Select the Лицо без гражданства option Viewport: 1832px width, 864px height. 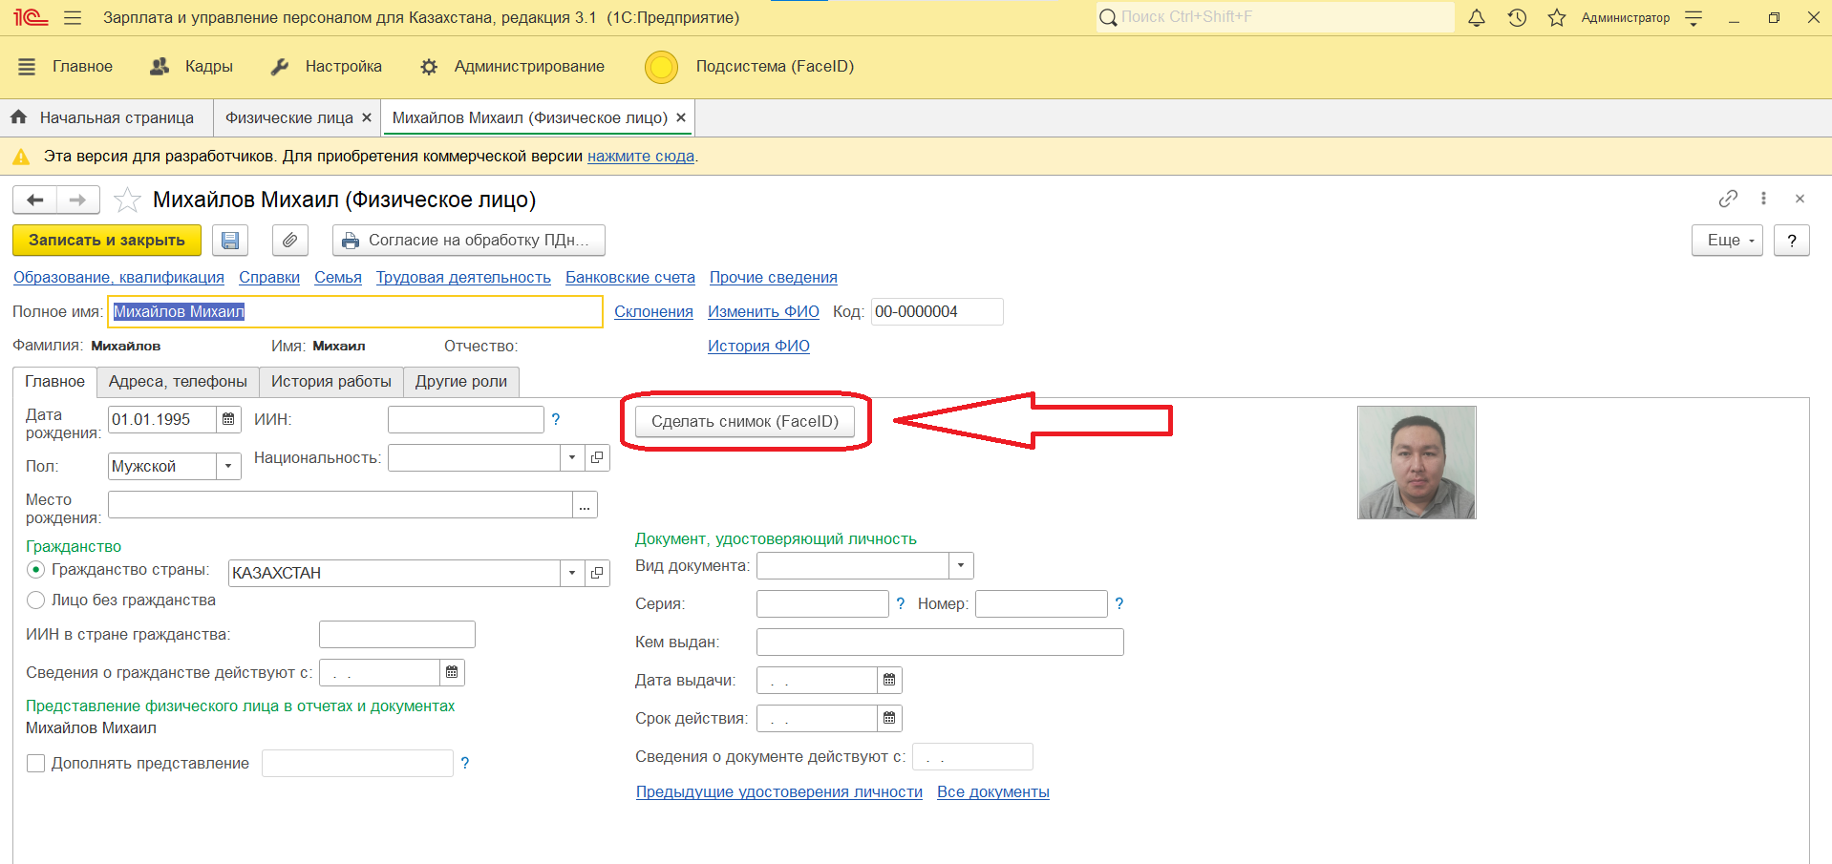click(36, 601)
